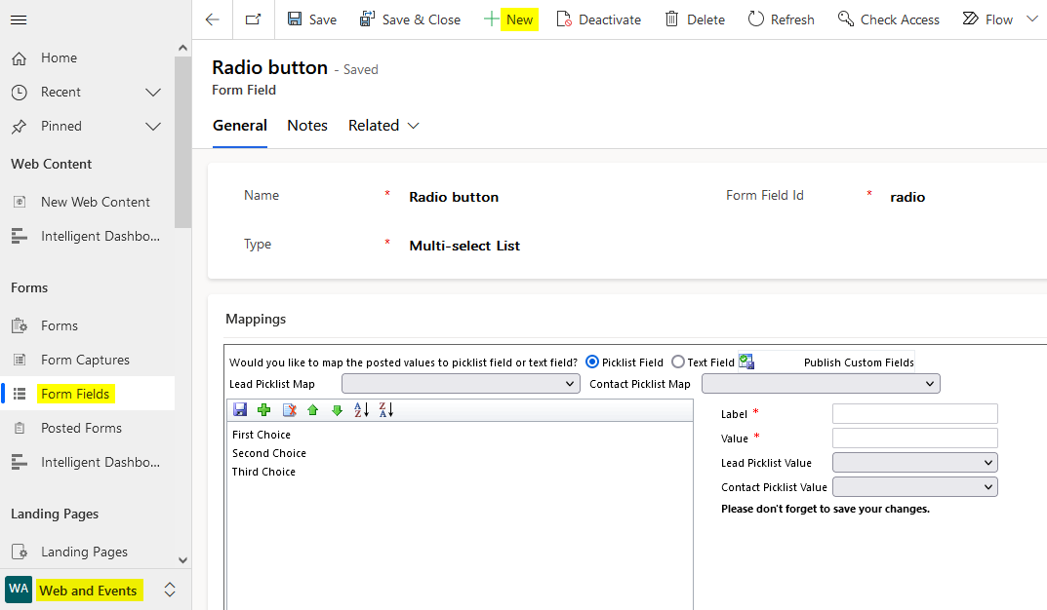Deactivate this form field
The height and width of the screenshot is (610, 1047).
tap(598, 19)
